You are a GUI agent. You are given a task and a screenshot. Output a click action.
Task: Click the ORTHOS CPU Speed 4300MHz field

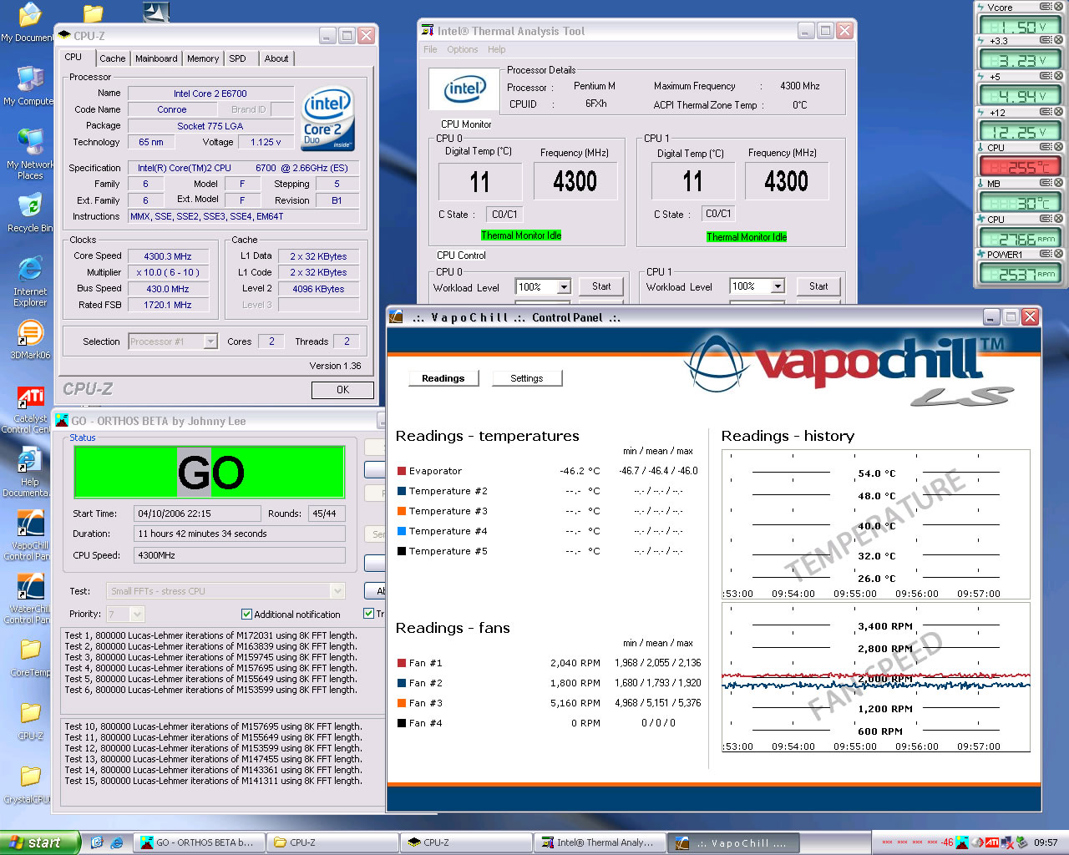click(240, 555)
